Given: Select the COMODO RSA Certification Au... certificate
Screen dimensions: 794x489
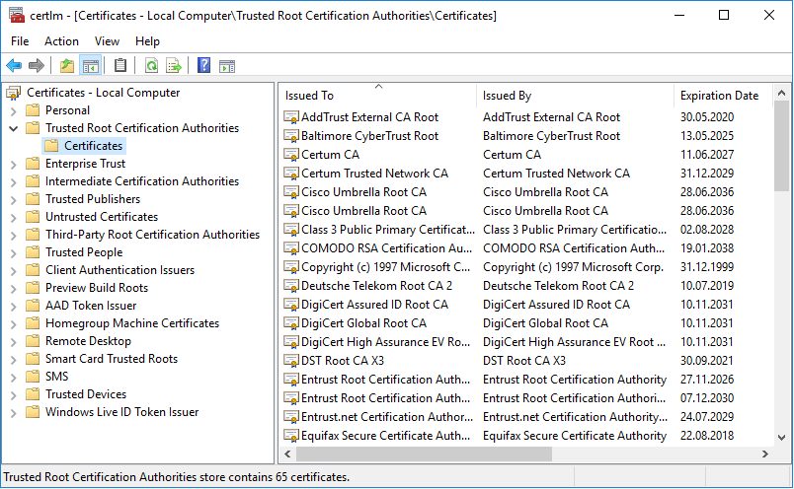Looking at the screenshot, I should 386,248.
